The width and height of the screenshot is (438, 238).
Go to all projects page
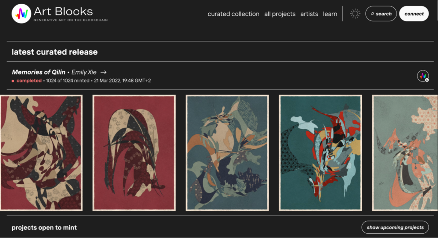(x=280, y=14)
